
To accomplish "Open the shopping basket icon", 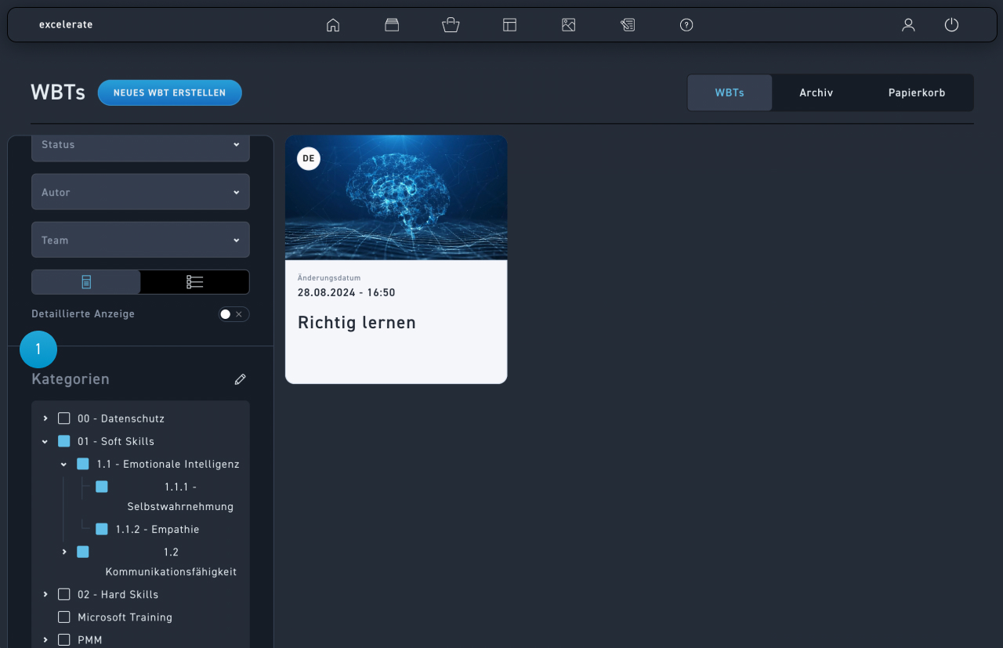I will tap(451, 25).
